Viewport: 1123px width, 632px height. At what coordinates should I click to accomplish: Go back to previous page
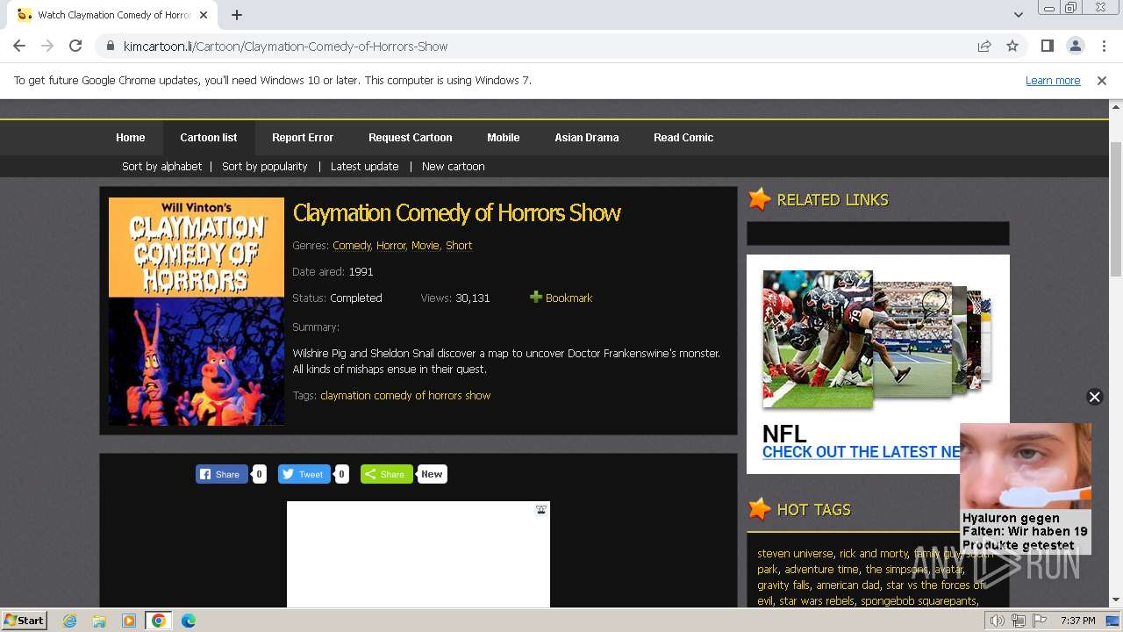(x=19, y=46)
